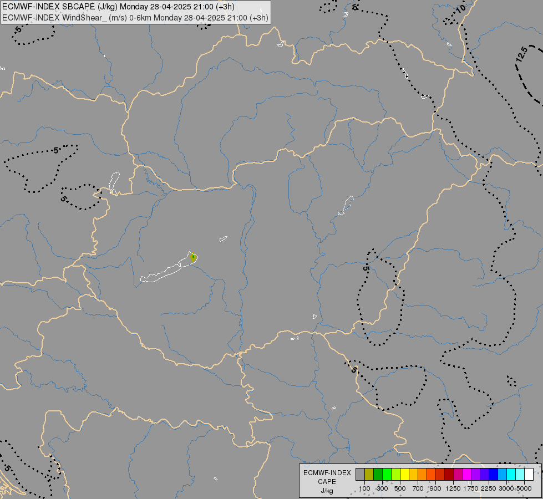
Task: Click the legend value 100
Action: (364, 488)
